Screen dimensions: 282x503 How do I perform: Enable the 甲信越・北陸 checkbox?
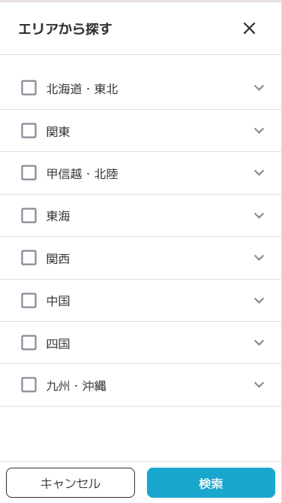28,173
